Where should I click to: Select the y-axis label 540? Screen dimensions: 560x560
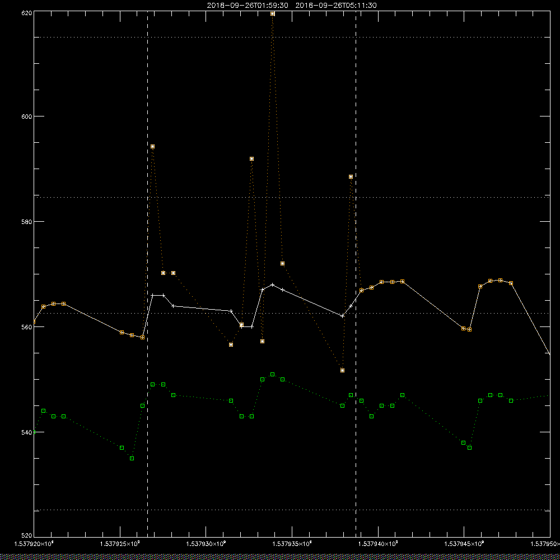pos(27,432)
